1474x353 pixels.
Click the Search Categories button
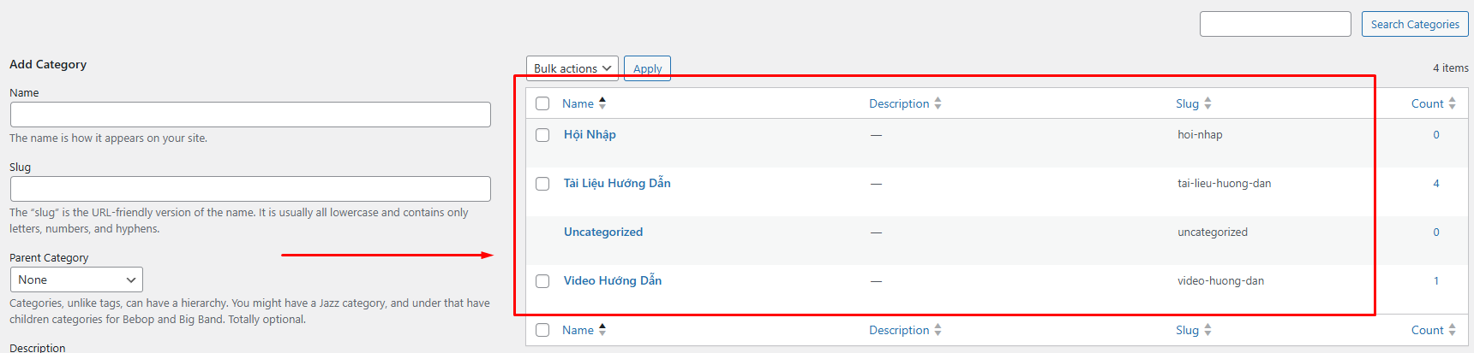tap(1414, 24)
